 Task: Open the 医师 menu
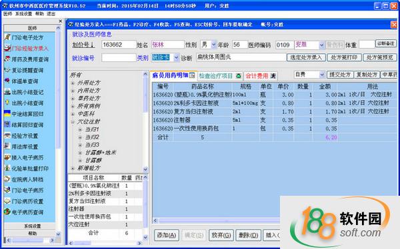tap(7, 14)
